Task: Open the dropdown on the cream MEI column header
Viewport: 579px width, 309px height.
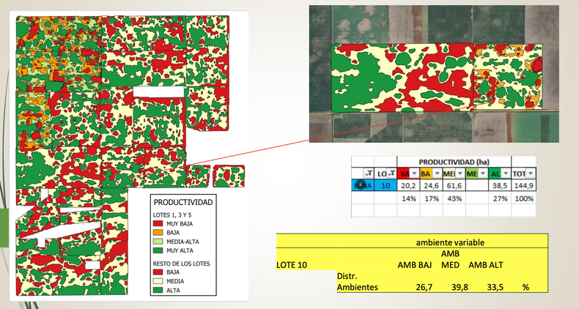Action: (x=460, y=174)
